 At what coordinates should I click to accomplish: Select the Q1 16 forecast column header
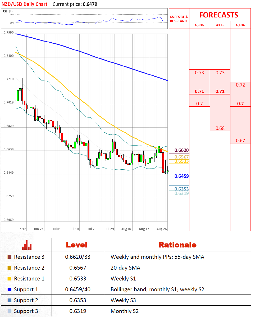point(240,25)
